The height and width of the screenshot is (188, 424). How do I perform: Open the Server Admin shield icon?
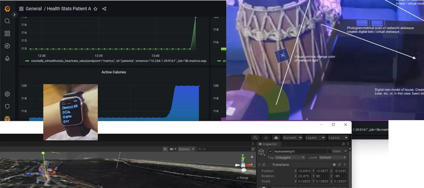click(7, 107)
